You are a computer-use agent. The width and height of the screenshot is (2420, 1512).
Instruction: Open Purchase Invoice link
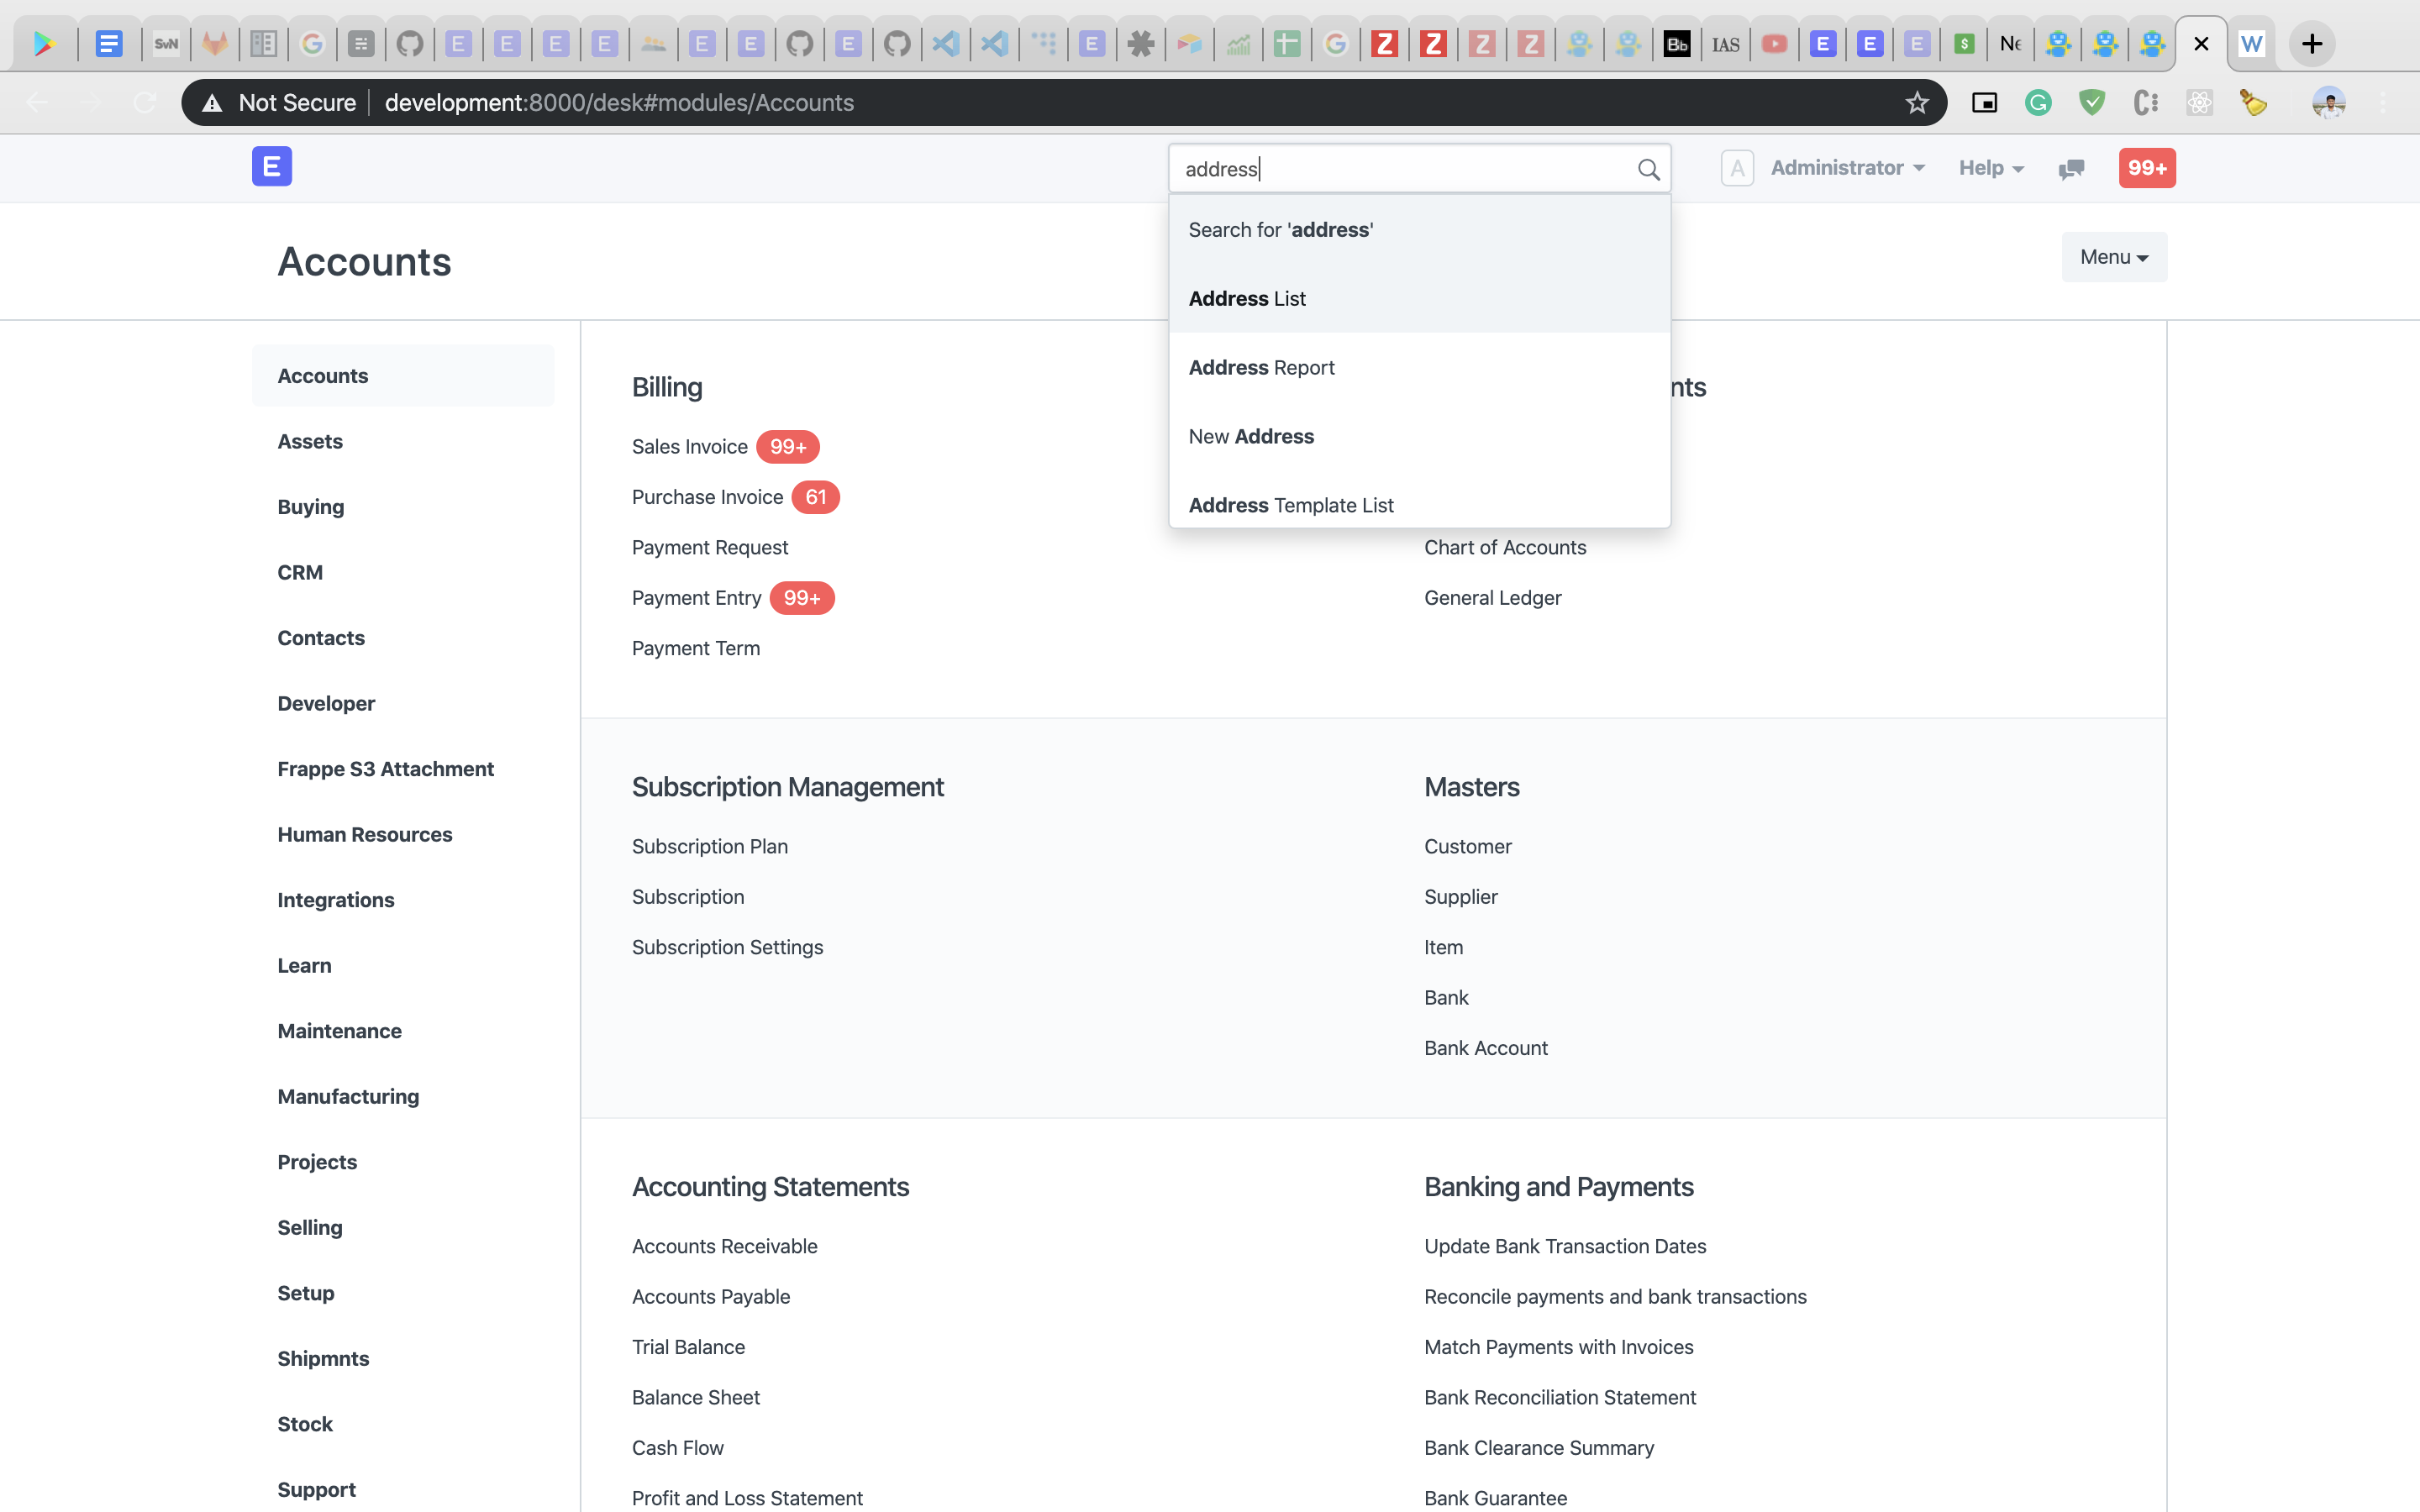click(707, 497)
